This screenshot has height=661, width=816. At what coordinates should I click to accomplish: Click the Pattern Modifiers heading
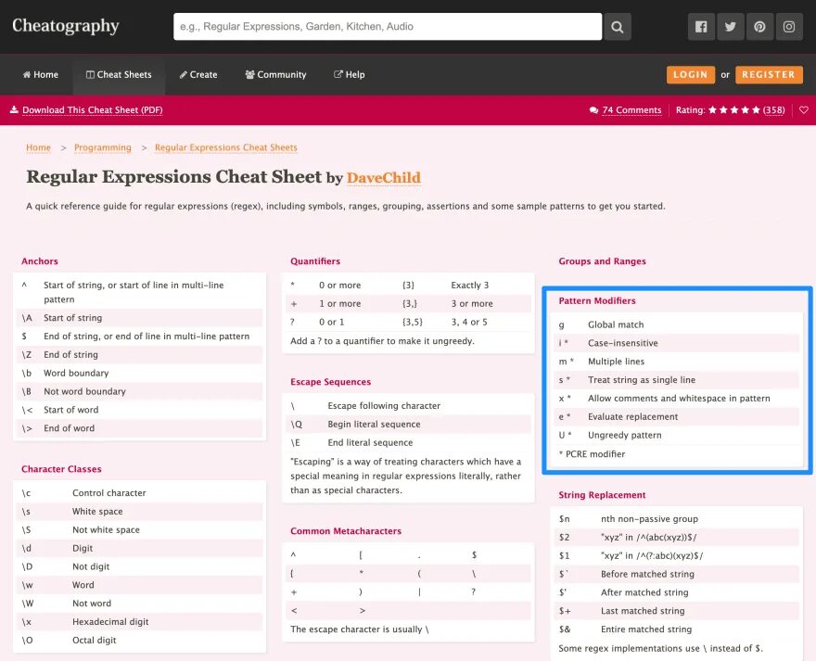tap(597, 300)
